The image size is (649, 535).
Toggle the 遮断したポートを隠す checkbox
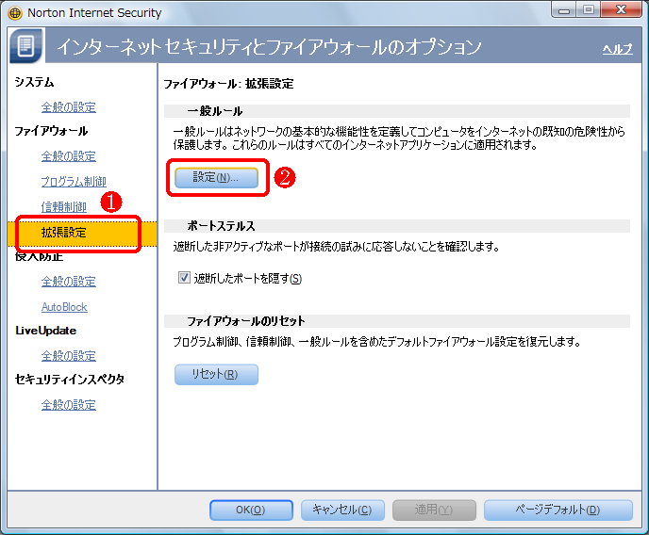coord(184,278)
